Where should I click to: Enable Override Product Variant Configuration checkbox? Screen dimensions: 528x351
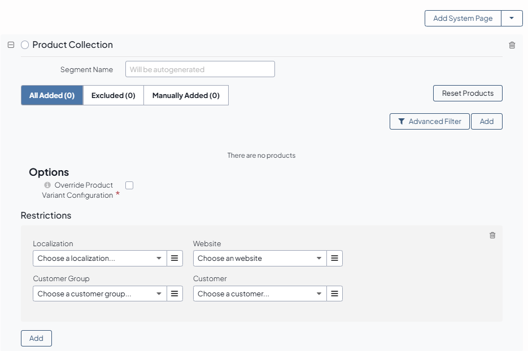pyautogui.click(x=129, y=185)
